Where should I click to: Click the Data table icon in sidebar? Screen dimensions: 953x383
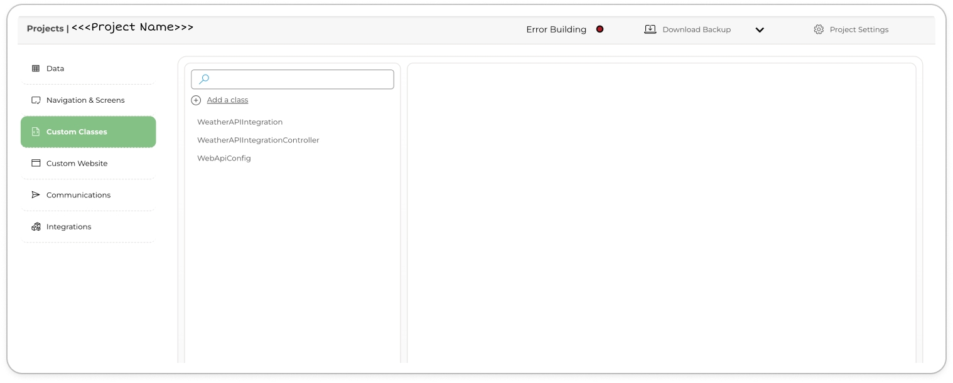(36, 68)
